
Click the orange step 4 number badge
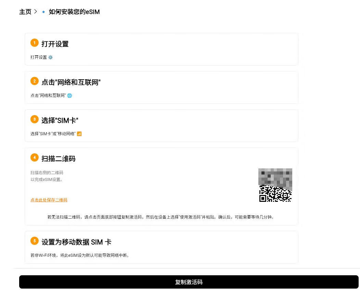tap(34, 157)
